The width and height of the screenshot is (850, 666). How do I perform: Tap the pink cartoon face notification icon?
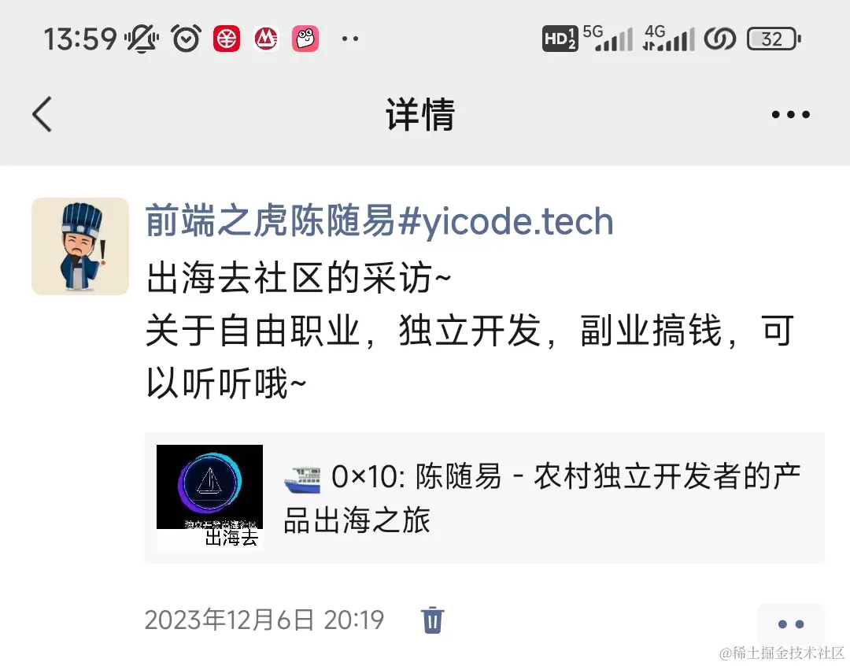[x=305, y=39]
